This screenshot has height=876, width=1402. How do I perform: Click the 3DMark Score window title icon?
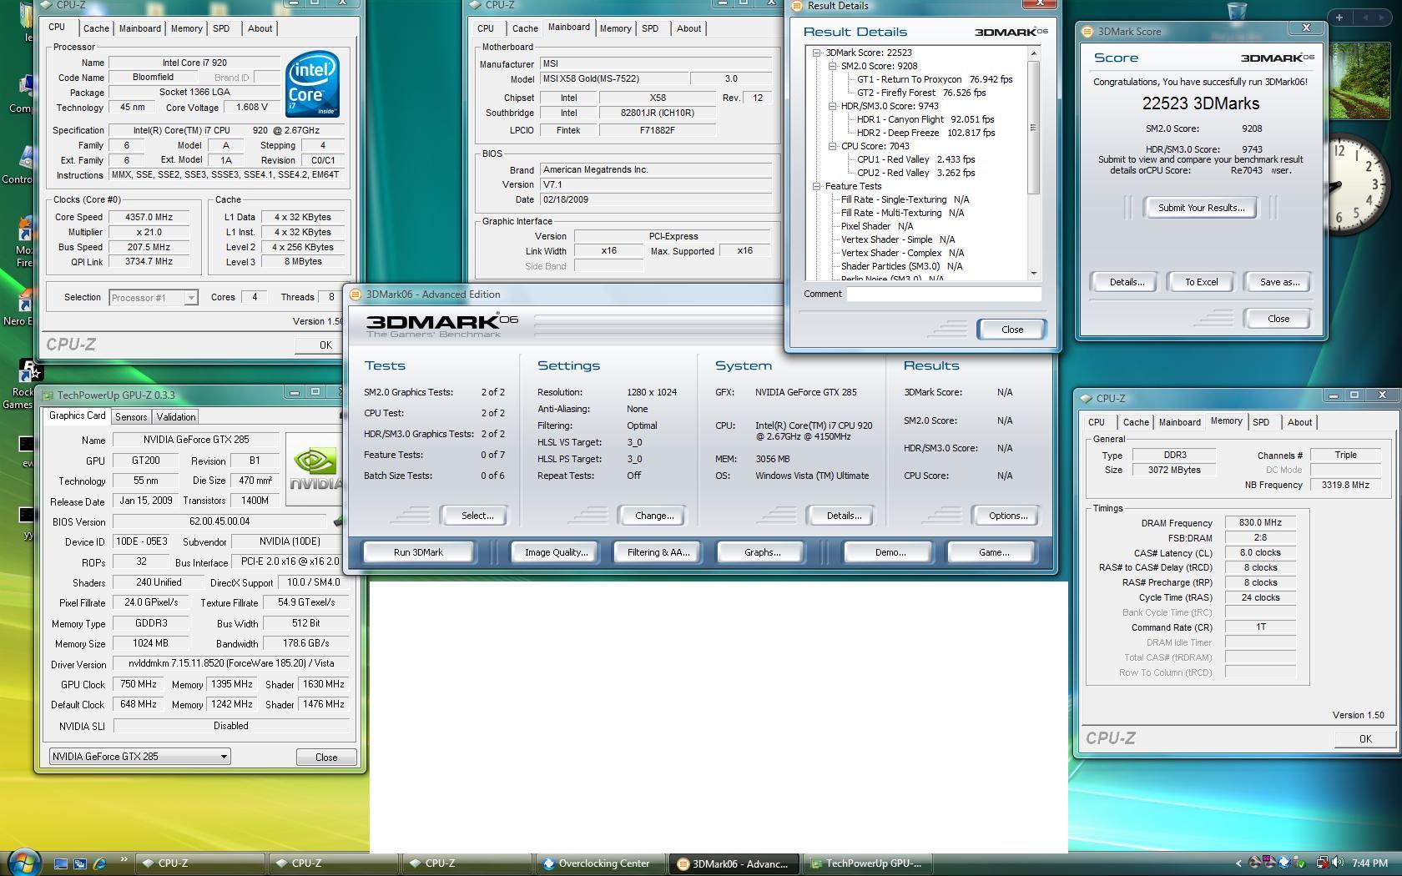click(1087, 32)
